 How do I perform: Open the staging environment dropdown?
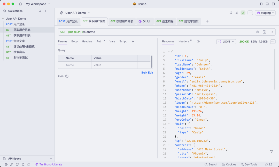point(265,13)
